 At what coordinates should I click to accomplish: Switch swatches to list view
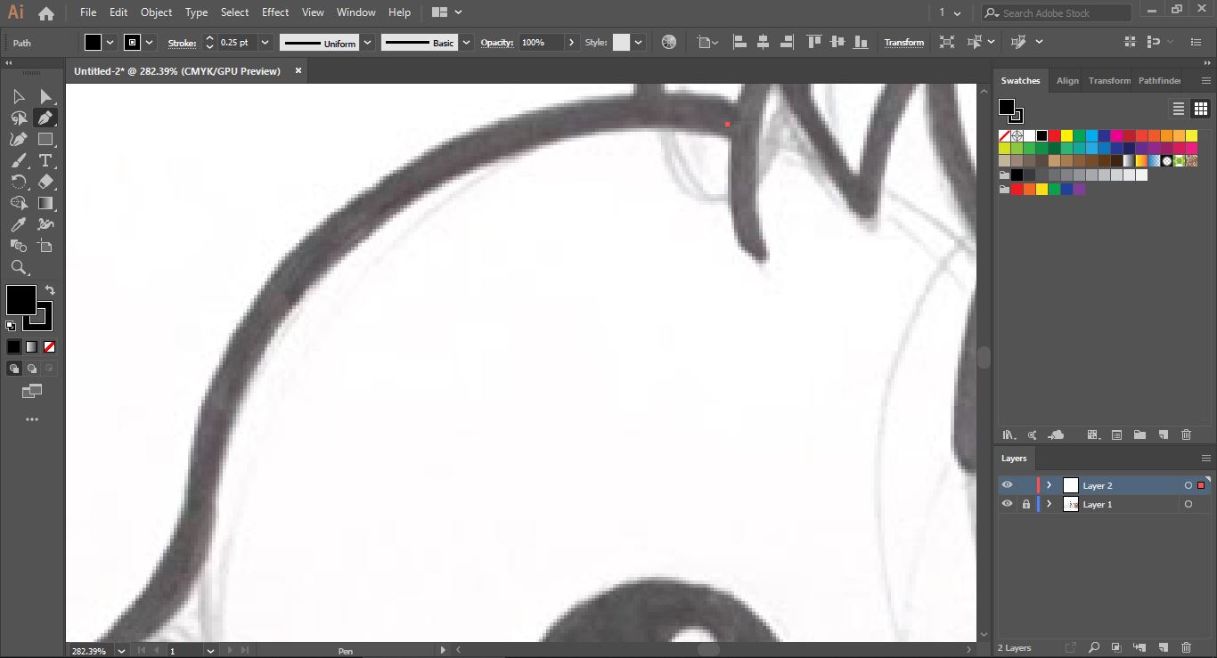pos(1178,109)
